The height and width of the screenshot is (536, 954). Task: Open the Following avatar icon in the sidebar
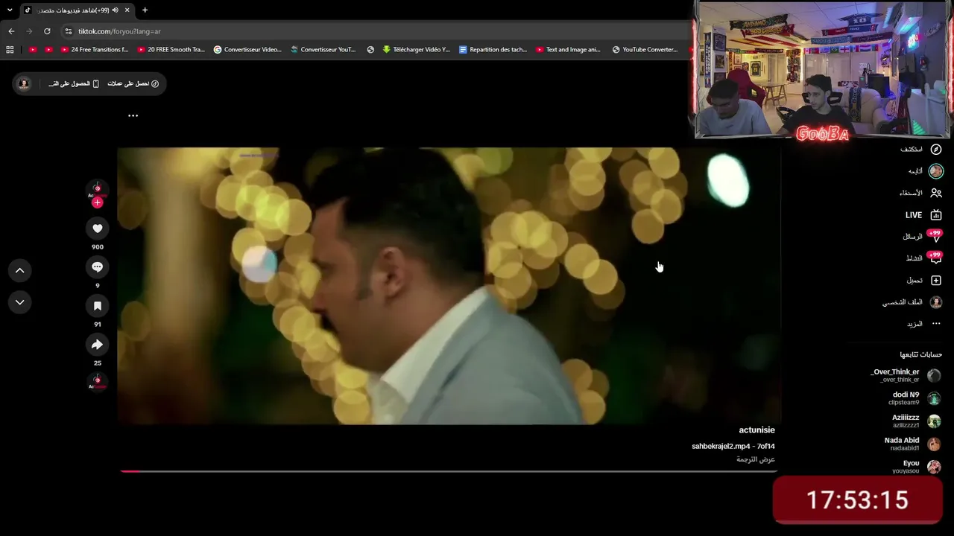pos(936,171)
